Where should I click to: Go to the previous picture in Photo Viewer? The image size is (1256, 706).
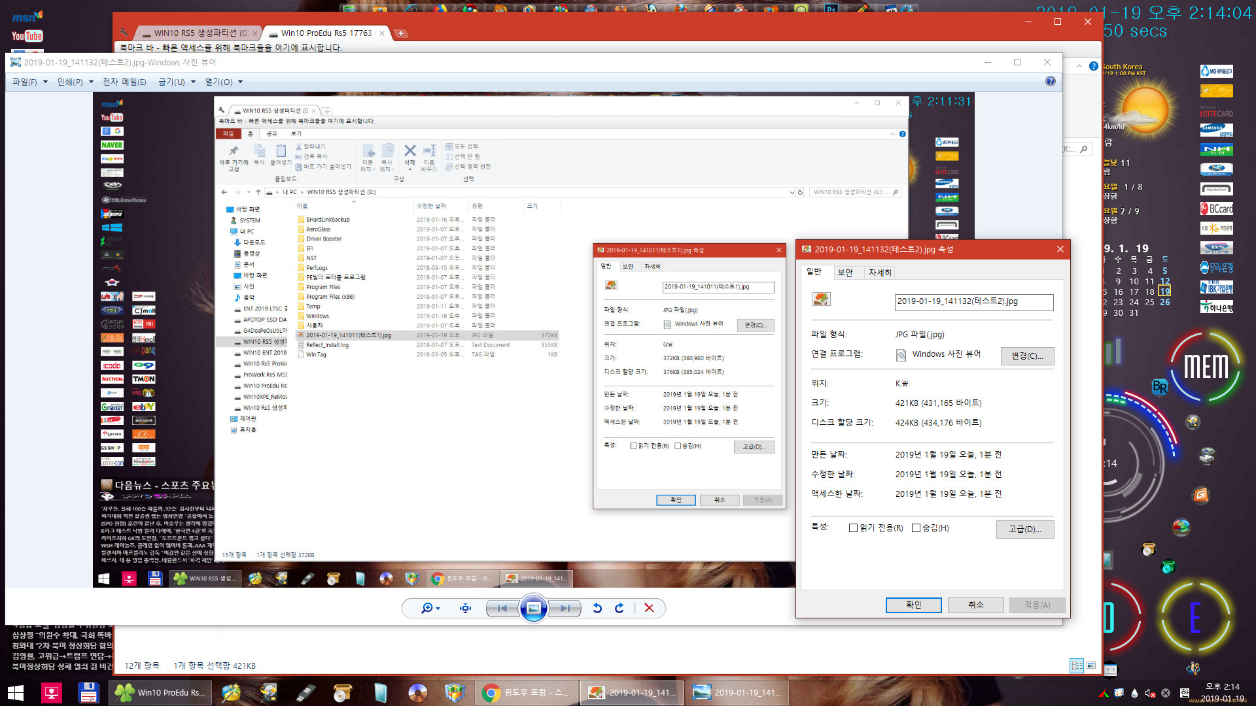click(x=502, y=608)
